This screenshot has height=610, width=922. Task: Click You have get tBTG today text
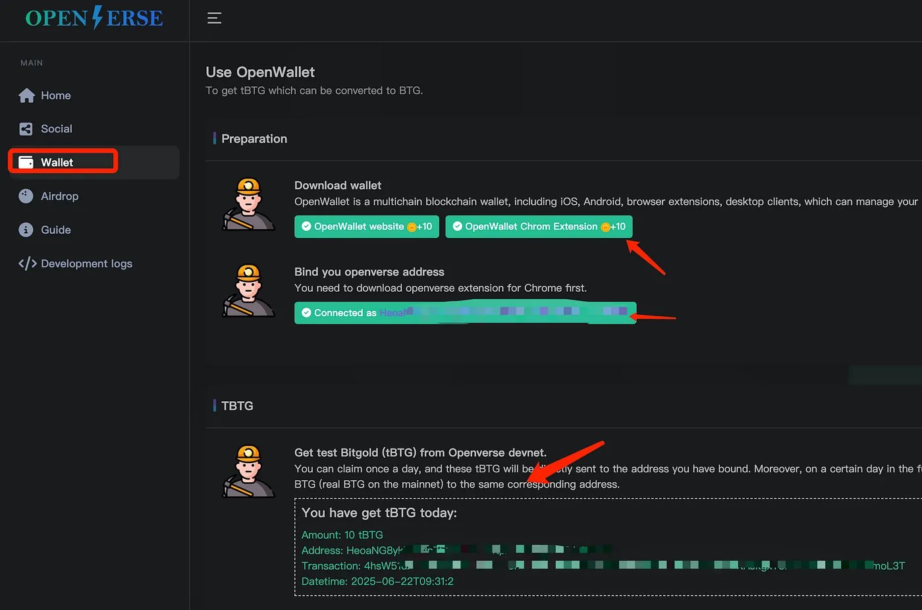click(x=379, y=513)
